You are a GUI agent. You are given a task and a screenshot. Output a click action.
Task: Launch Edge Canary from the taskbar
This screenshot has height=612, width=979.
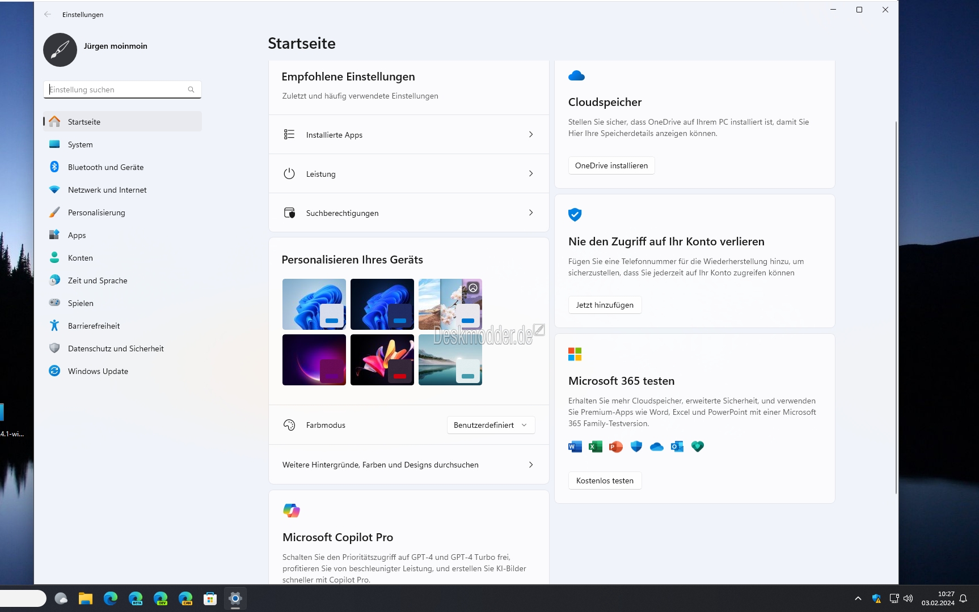tap(185, 598)
